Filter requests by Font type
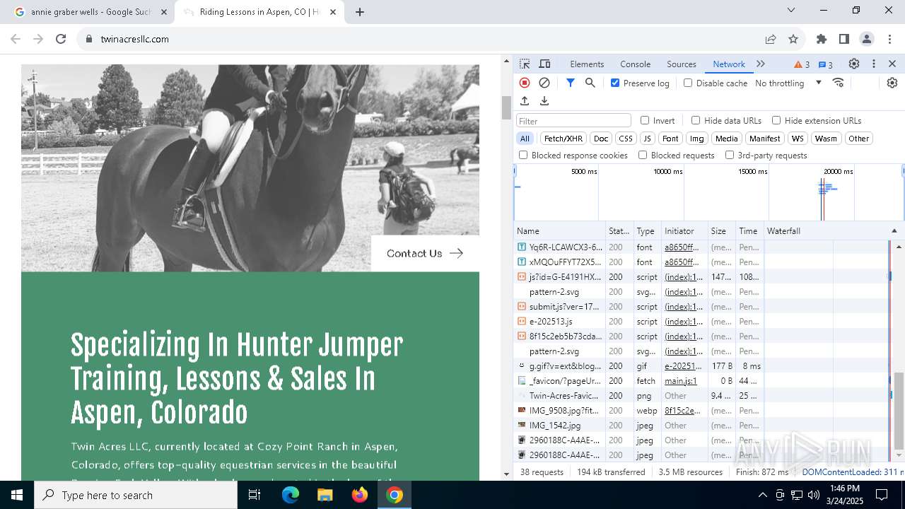 [x=670, y=139]
